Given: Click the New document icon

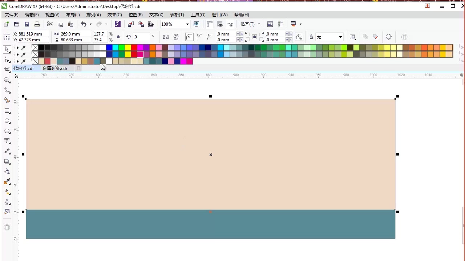Looking at the screenshot, I should (x=6, y=24).
